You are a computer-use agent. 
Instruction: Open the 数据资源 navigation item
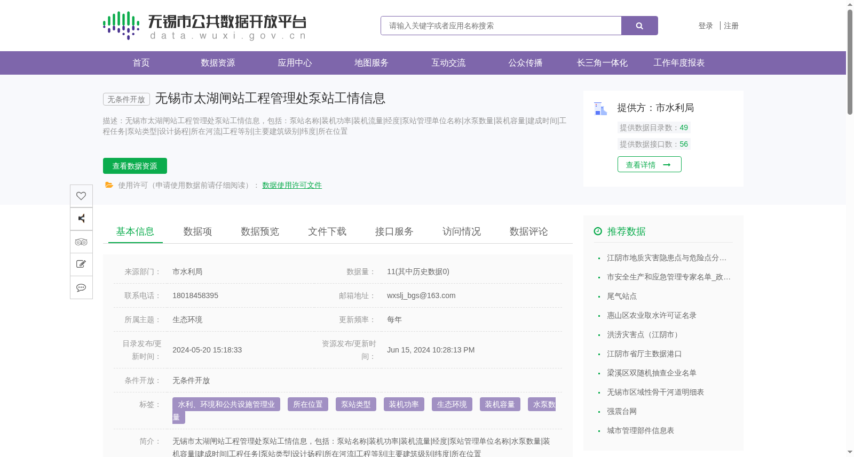pos(218,63)
